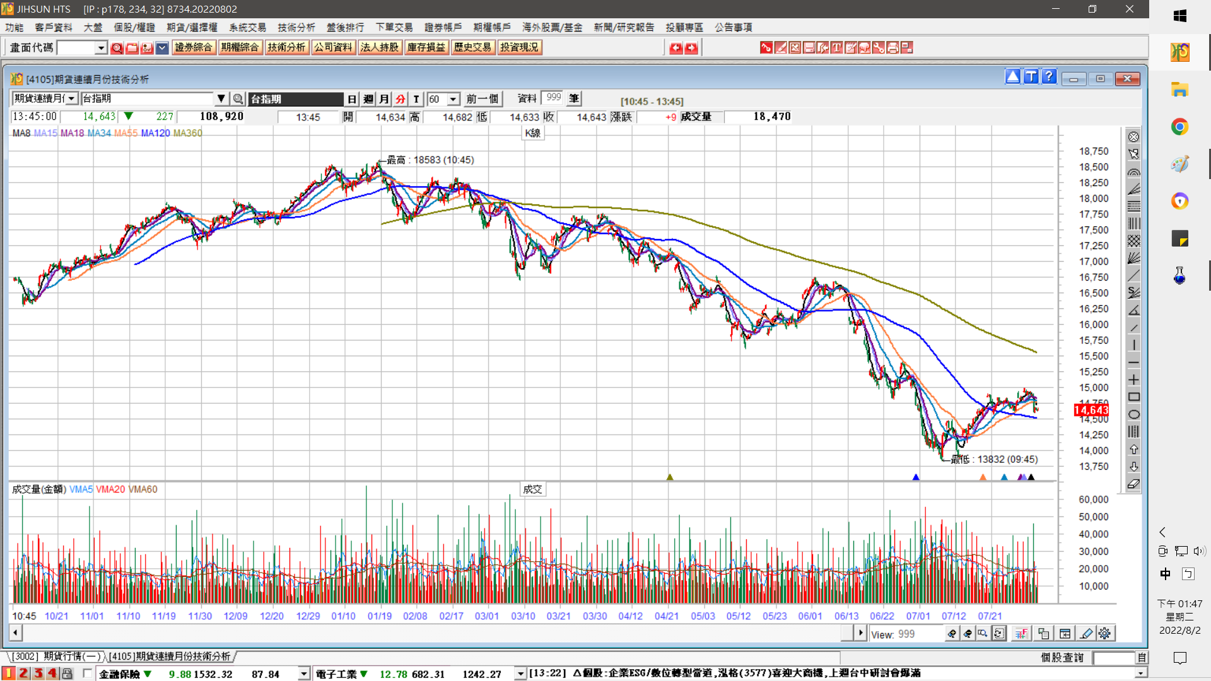1211x681 pixels.
Task: Click the zoom-out magnifier icon below chart
Action: 968,634
